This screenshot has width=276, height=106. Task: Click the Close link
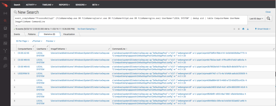pos(268,12)
